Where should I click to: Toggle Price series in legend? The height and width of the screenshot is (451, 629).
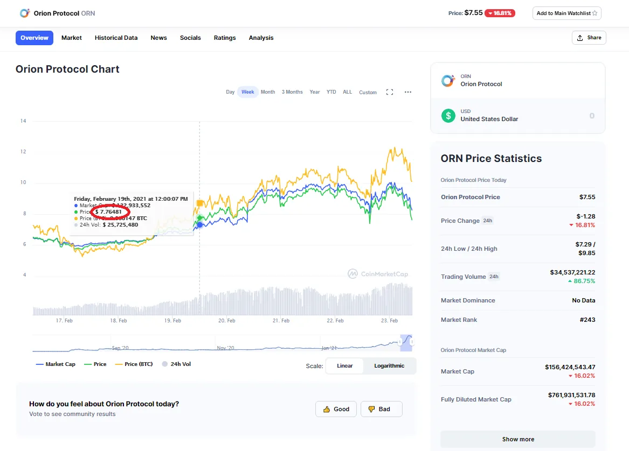[95, 364]
